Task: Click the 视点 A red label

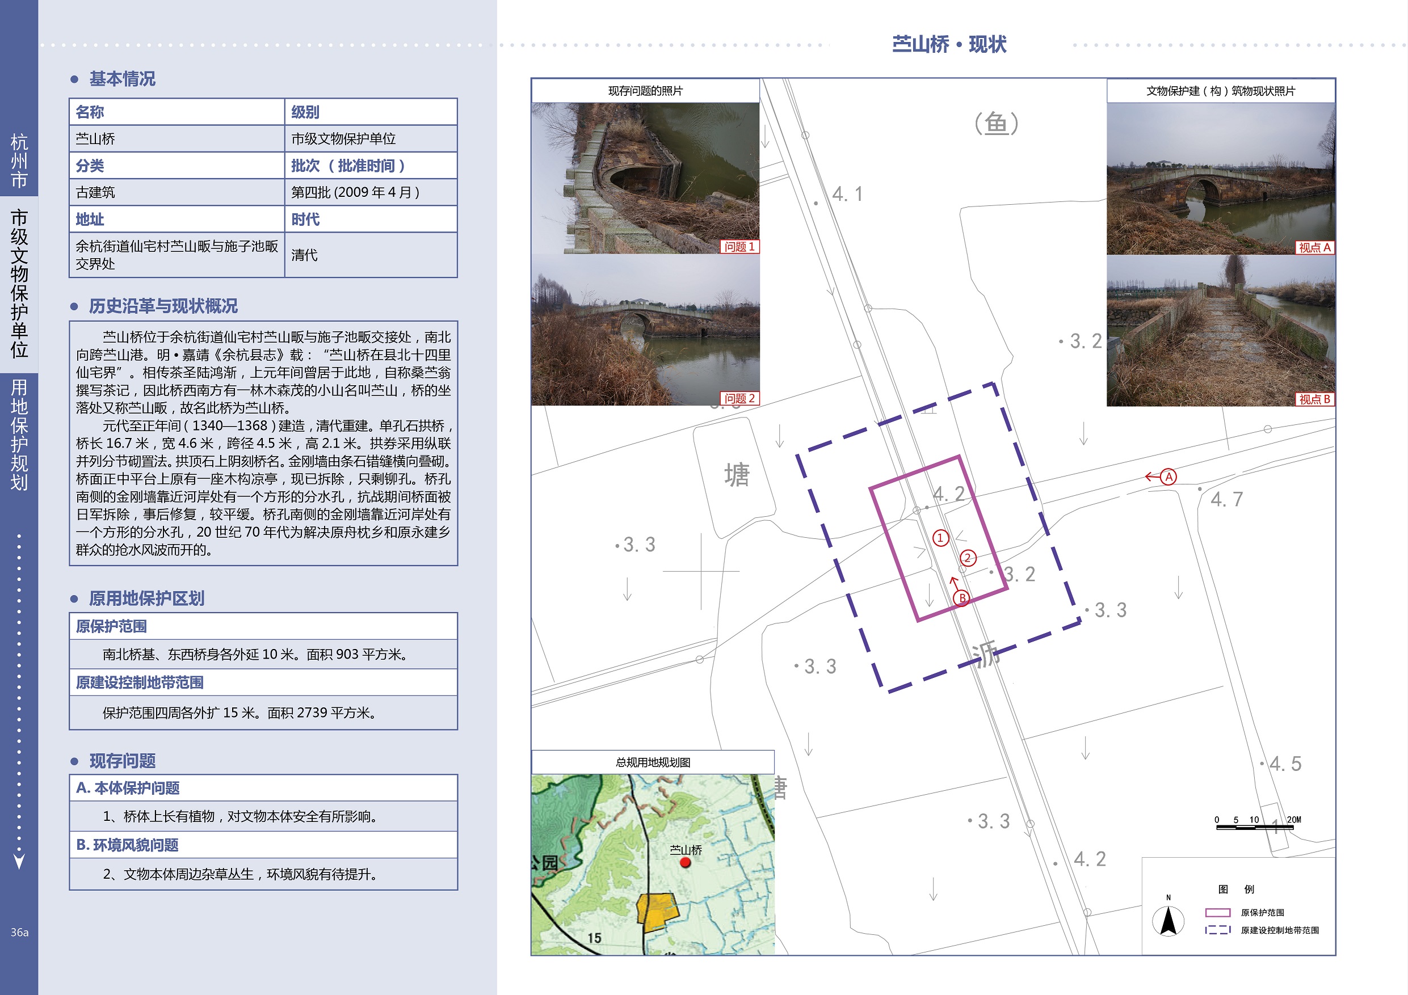Action: coord(1315,247)
